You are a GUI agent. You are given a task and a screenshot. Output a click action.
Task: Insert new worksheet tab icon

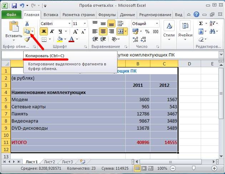coord(82,161)
